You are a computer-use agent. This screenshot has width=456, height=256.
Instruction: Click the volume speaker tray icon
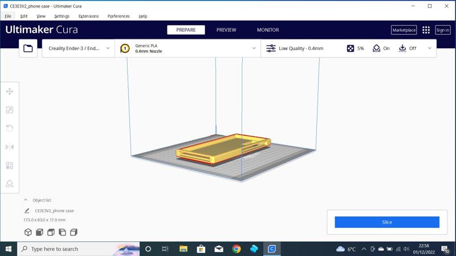point(406,249)
